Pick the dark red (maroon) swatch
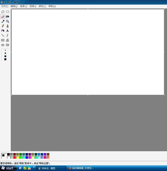This screenshot has height=171, width=167. (x=15, y=154)
